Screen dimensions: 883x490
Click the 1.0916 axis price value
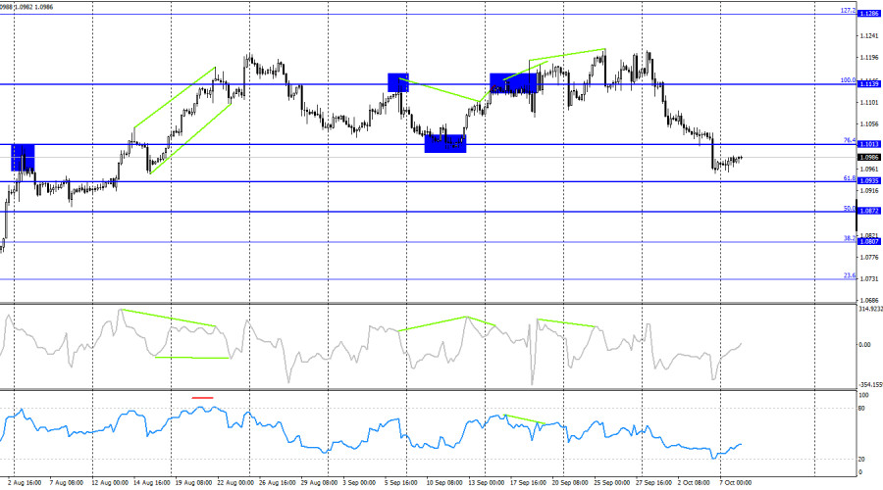[x=869, y=191]
